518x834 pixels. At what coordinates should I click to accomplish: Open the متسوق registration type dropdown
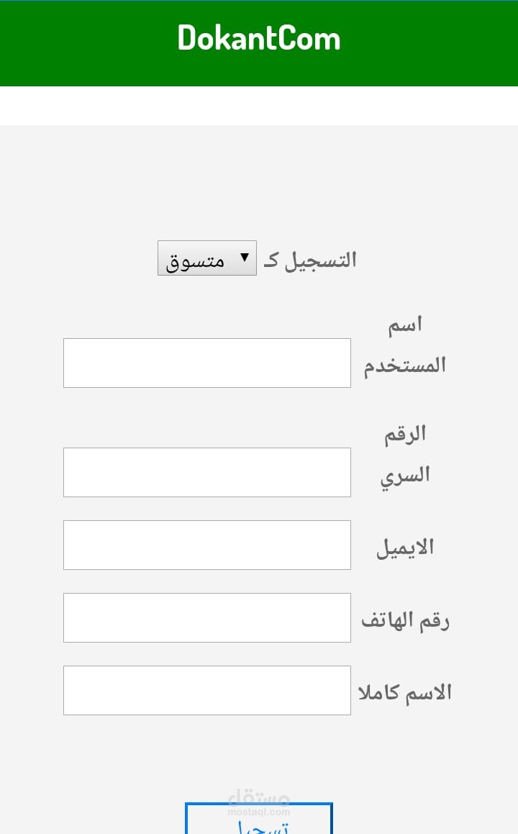click(x=206, y=258)
